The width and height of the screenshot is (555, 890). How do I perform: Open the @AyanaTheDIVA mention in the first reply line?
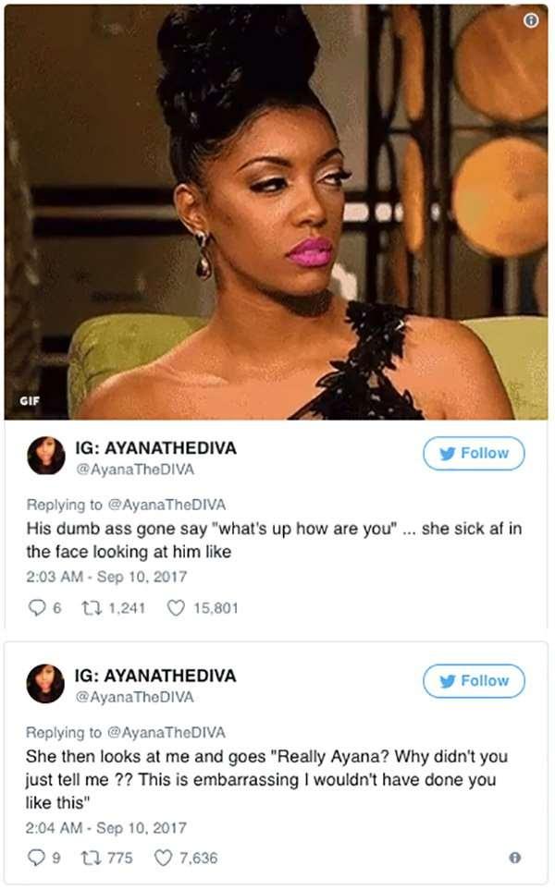pyautogui.click(x=167, y=505)
